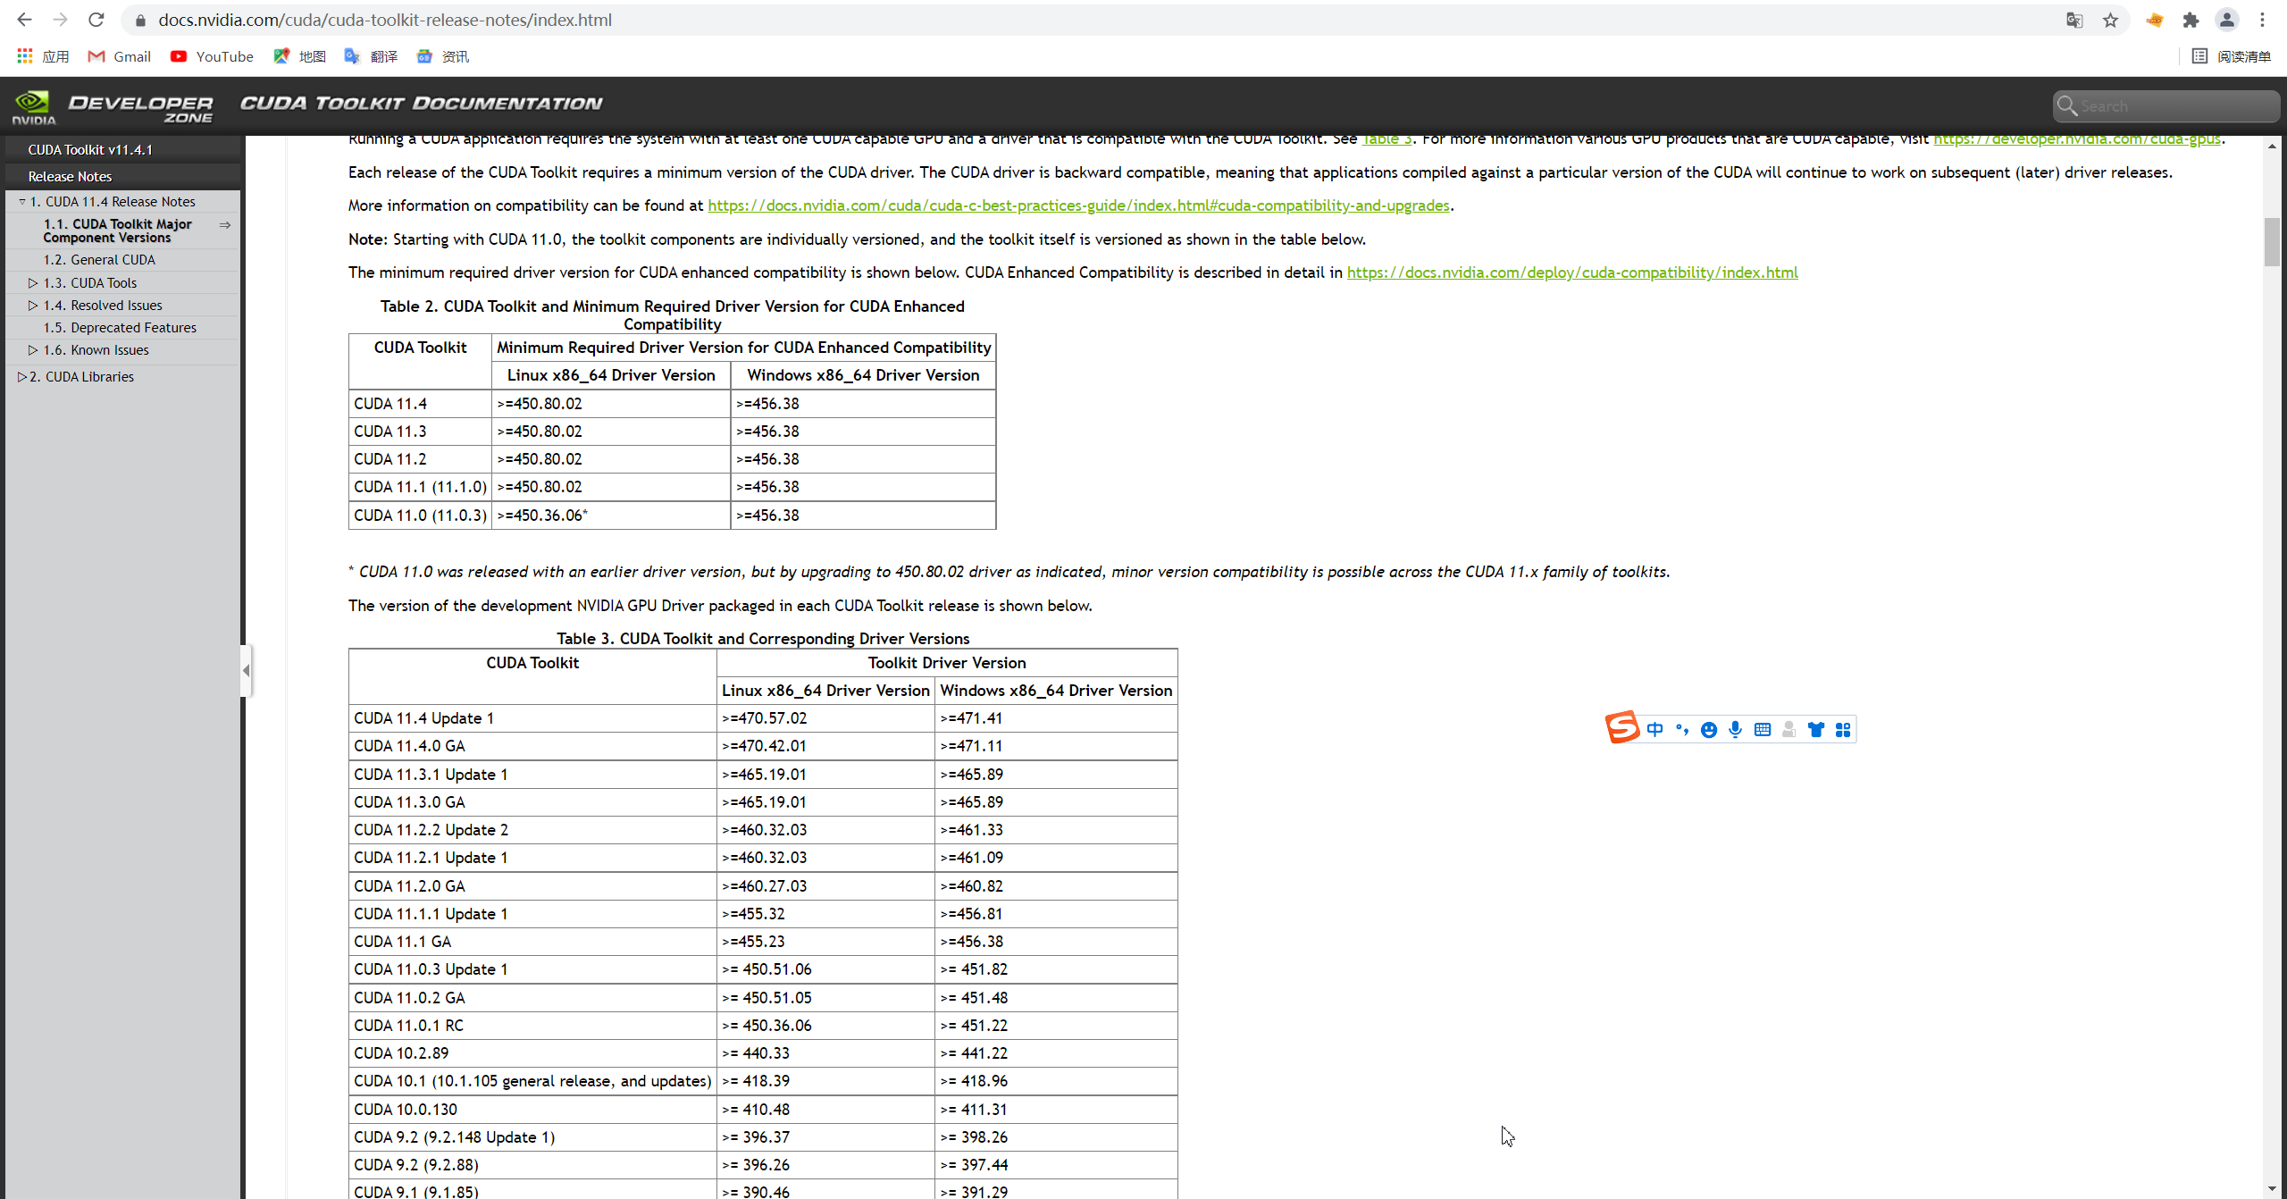2287x1199 pixels.
Task: Open the Sogou emoji face icon
Action: 1708,730
